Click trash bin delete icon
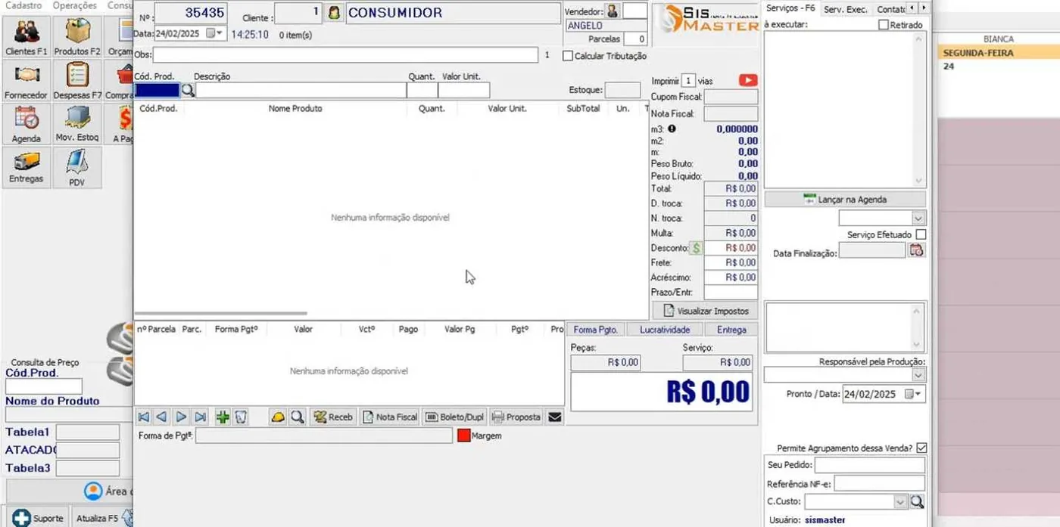The height and width of the screenshot is (527, 1060). [241, 417]
